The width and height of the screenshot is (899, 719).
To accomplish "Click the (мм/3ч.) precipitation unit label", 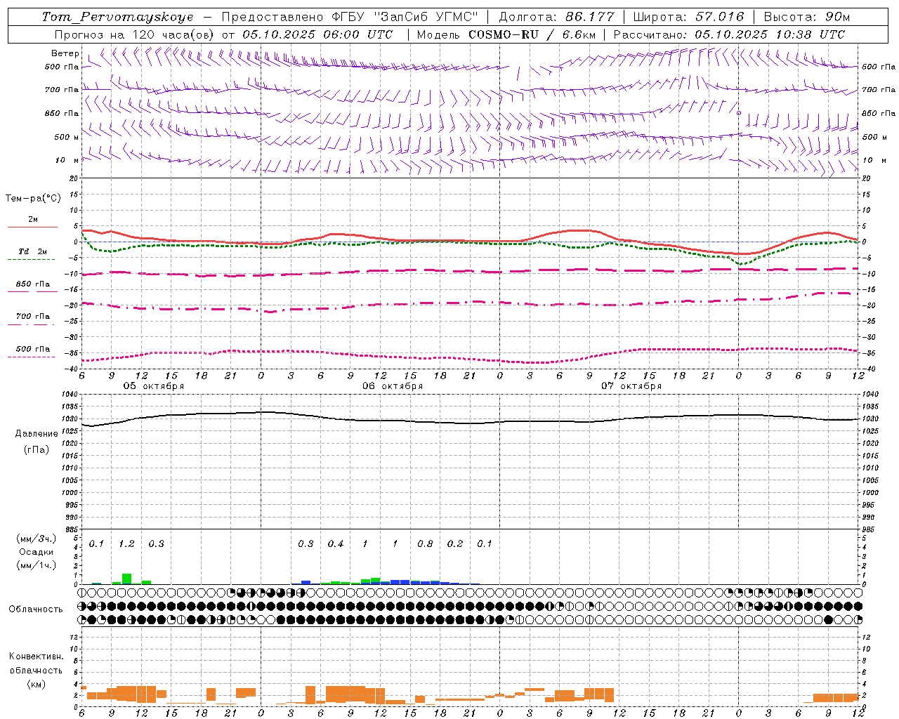I will click(37, 539).
